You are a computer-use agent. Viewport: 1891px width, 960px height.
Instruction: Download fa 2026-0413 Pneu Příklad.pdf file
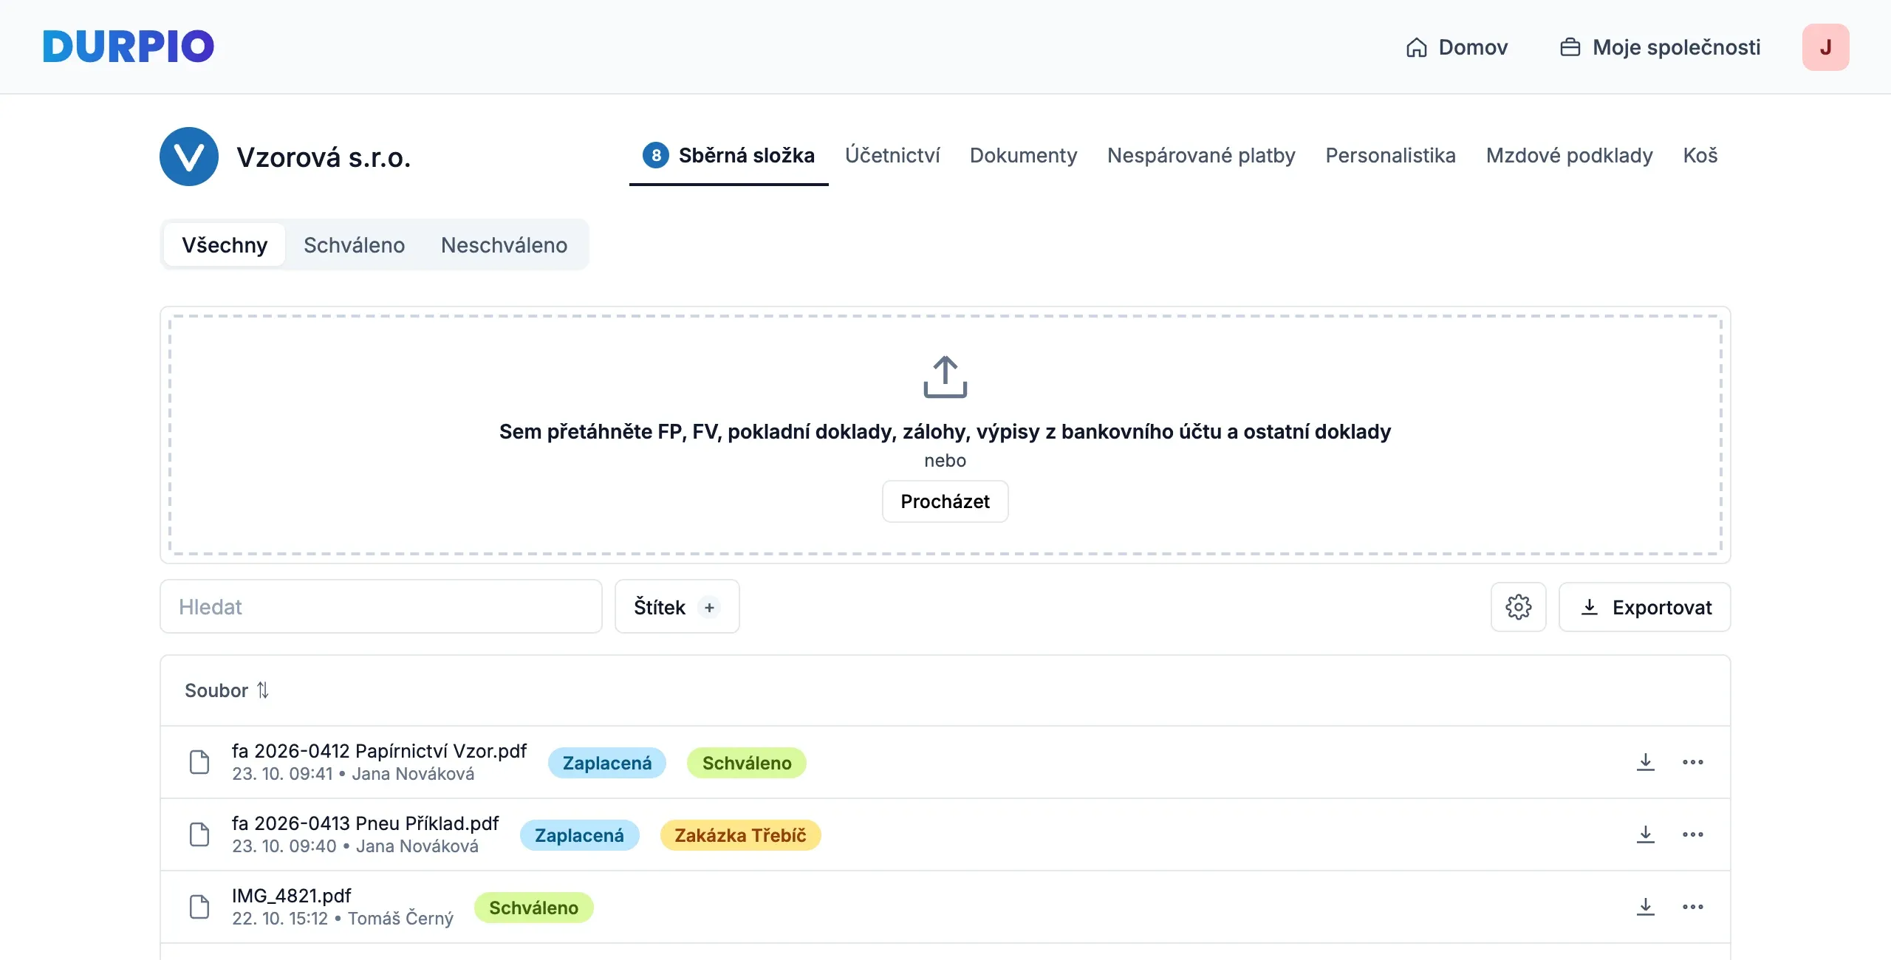click(x=1645, y=834)
